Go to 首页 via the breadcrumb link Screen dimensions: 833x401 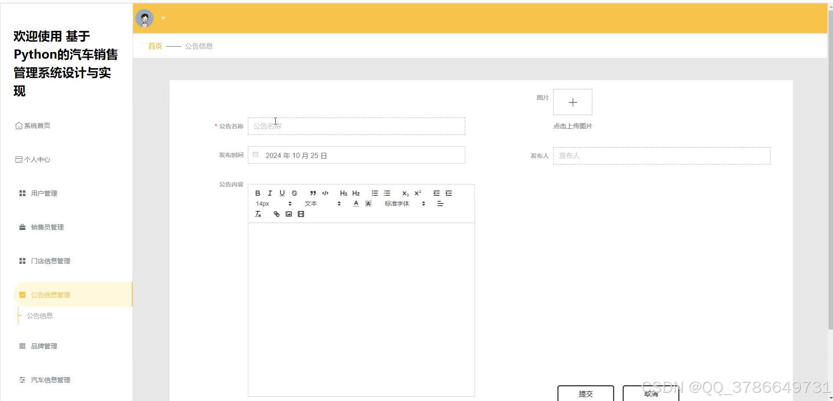pos(154,46)
